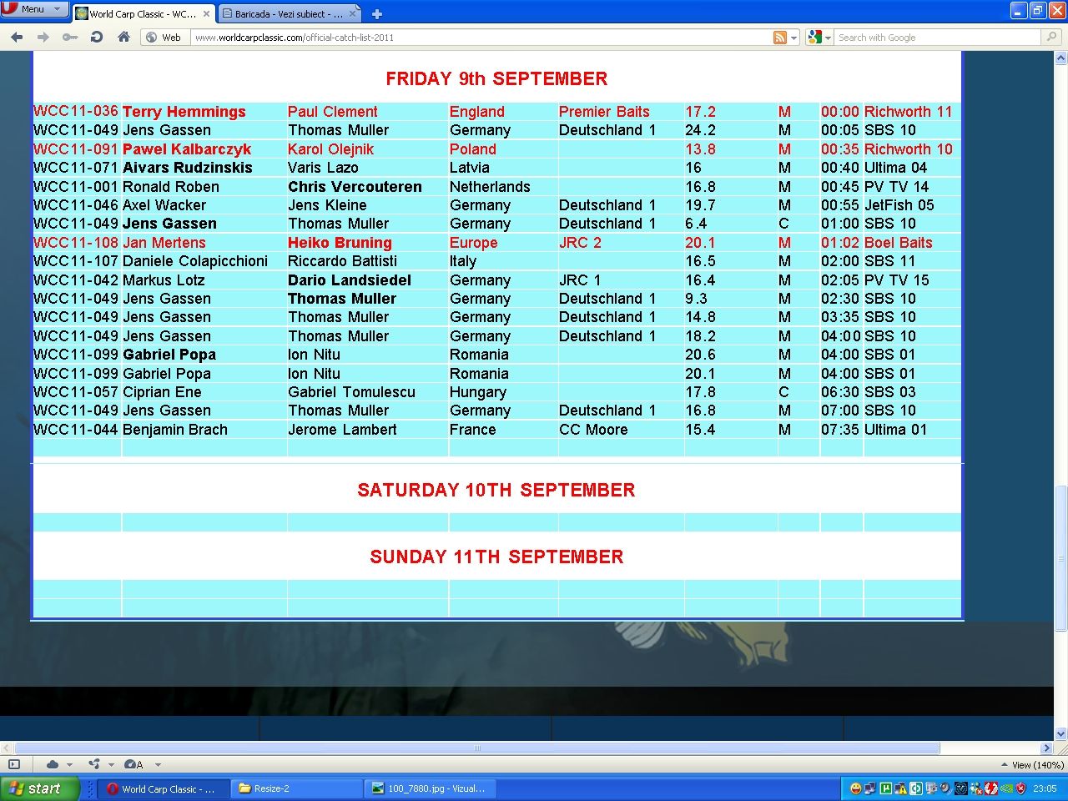
Task: Expand the View zoom level menu
Action: [x=1032, y=764]
